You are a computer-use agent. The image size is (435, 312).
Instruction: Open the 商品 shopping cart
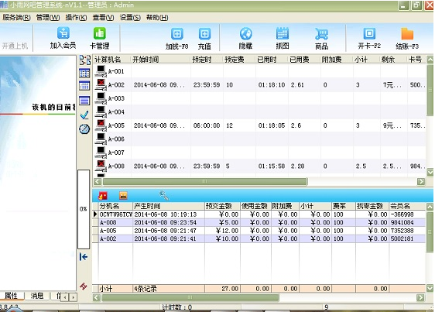point(321,34)
